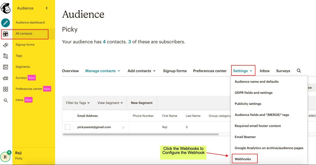Click the Search magnifier in left rail
Screen dimensions: 316x165
click(x=6, y=100)
